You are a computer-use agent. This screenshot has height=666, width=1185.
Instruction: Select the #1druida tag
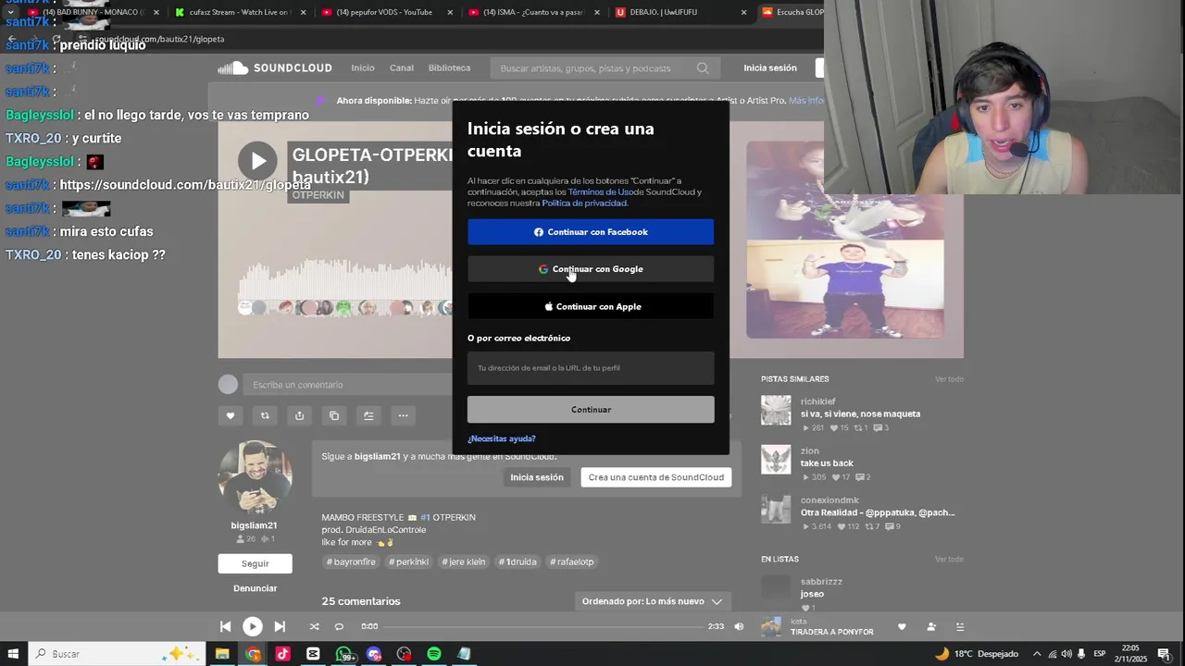tap(517, 561)
